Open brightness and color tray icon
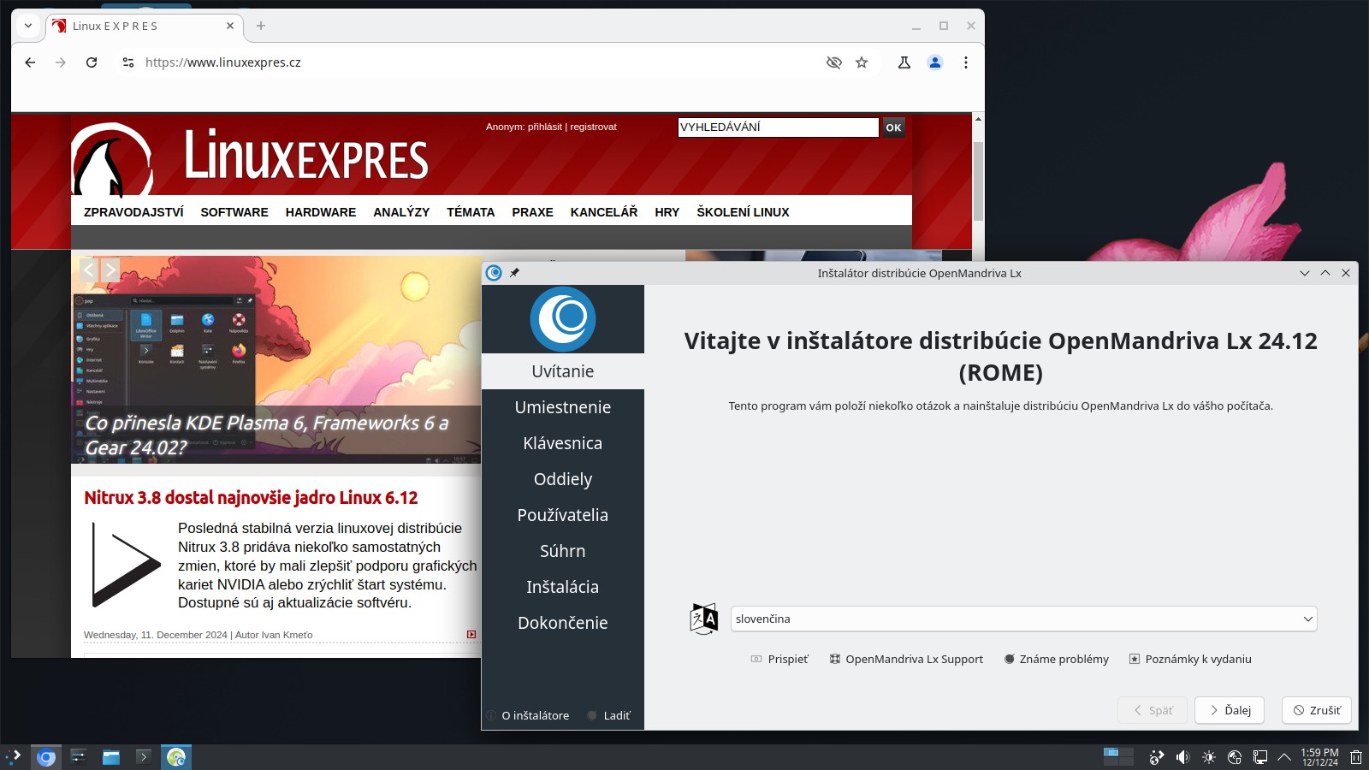Screen dimensions: 1369x770 point(1209,757)
